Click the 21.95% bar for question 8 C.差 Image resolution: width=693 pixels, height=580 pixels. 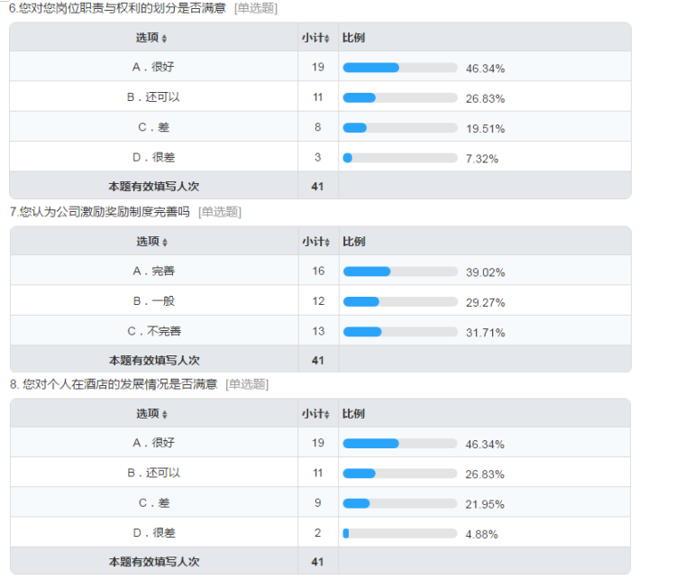[400, 503]
